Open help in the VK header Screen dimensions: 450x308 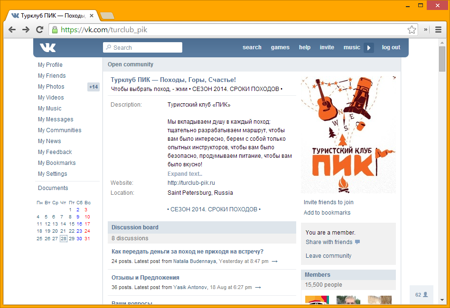point(305,47)
